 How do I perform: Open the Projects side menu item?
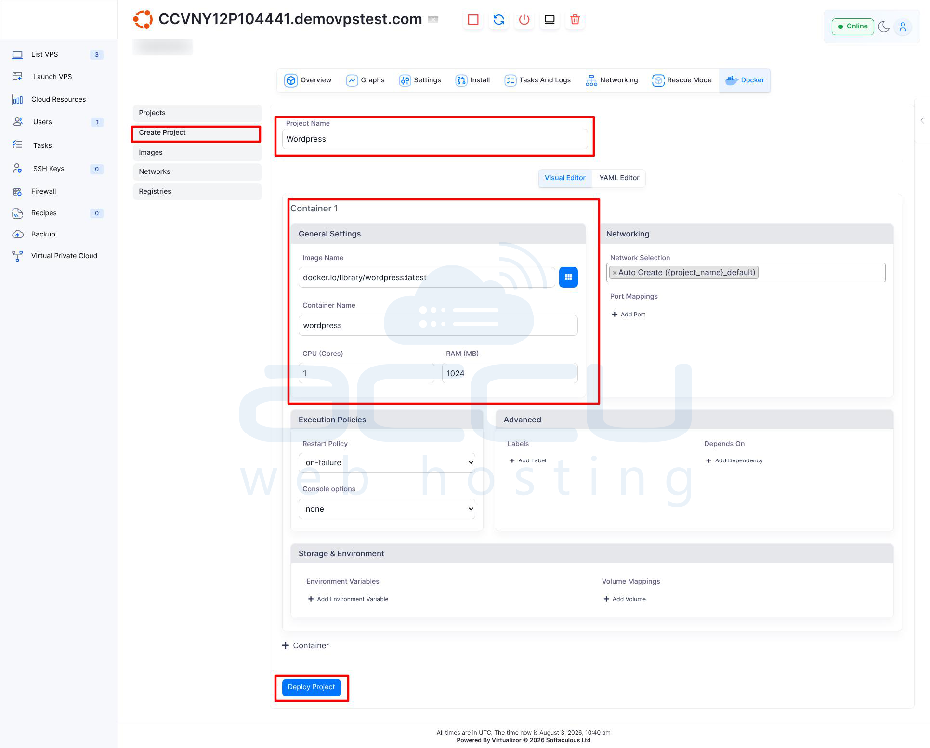click(197, 113)
